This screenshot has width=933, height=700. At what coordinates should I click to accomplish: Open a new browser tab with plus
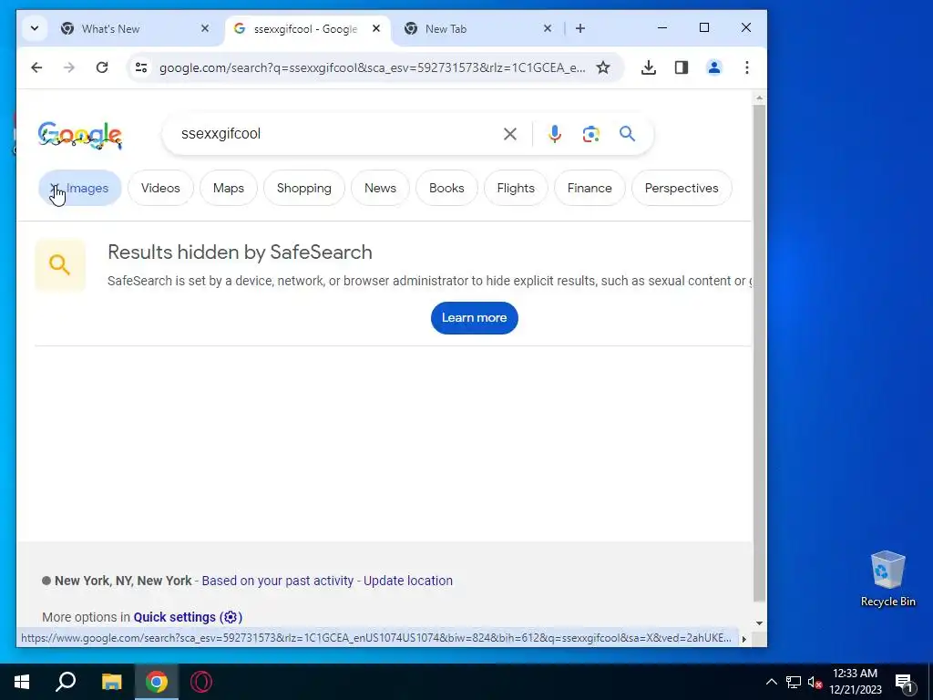(580, 28)
